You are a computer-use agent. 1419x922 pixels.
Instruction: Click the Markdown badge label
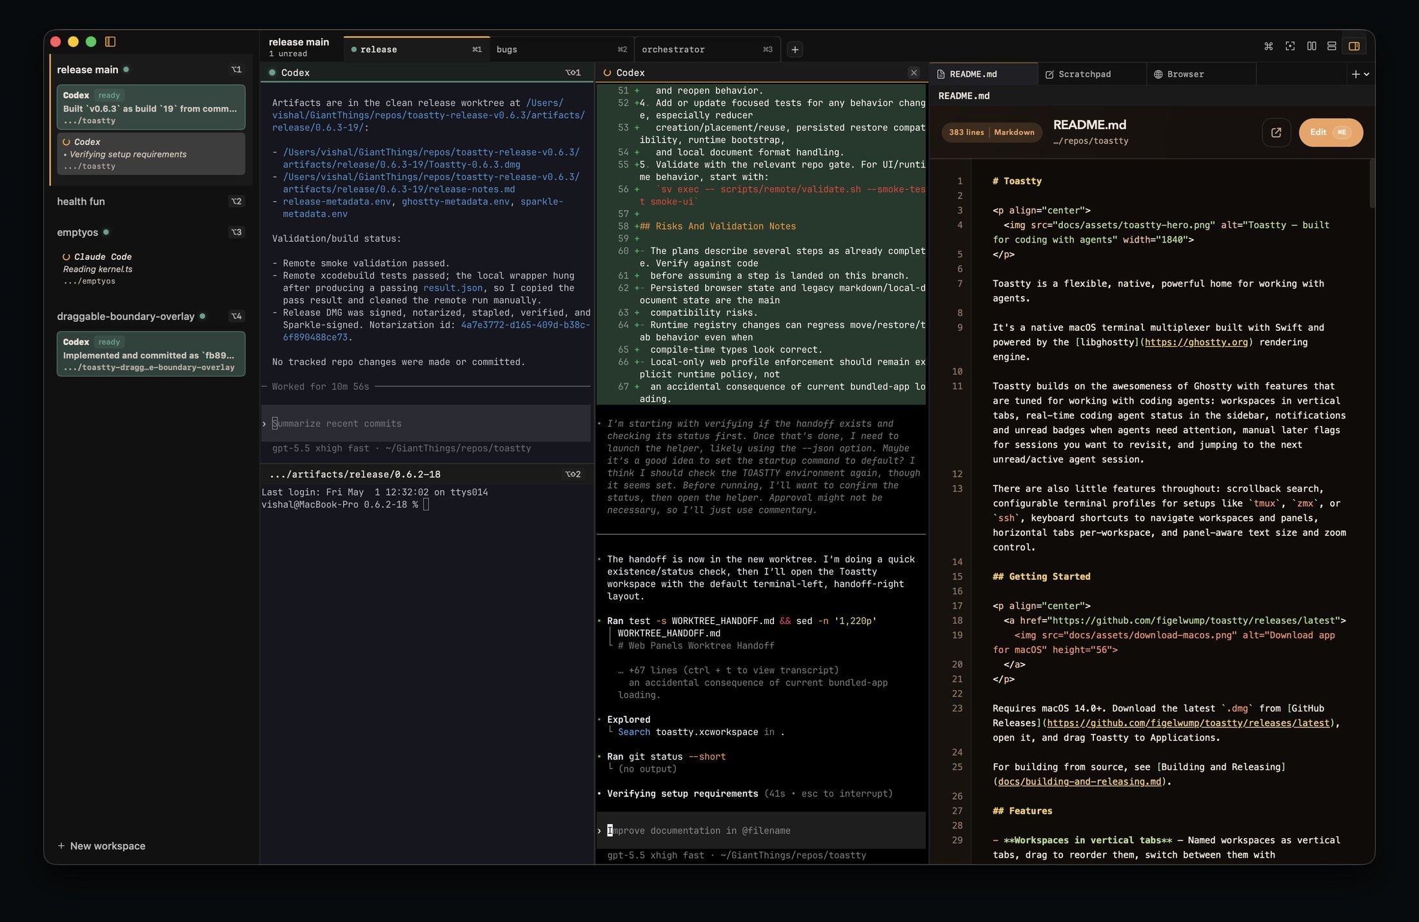(1014, 132)
